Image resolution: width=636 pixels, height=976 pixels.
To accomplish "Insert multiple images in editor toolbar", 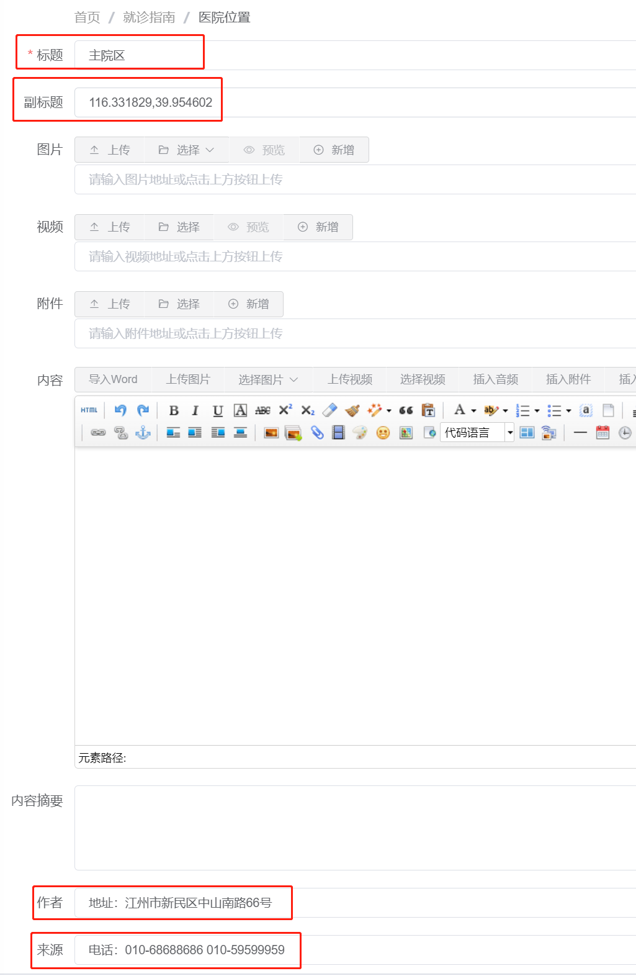I will 293,433.
